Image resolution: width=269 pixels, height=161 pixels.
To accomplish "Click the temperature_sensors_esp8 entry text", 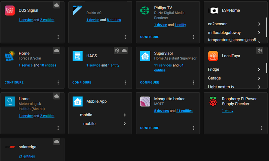I will click(232, 40).
